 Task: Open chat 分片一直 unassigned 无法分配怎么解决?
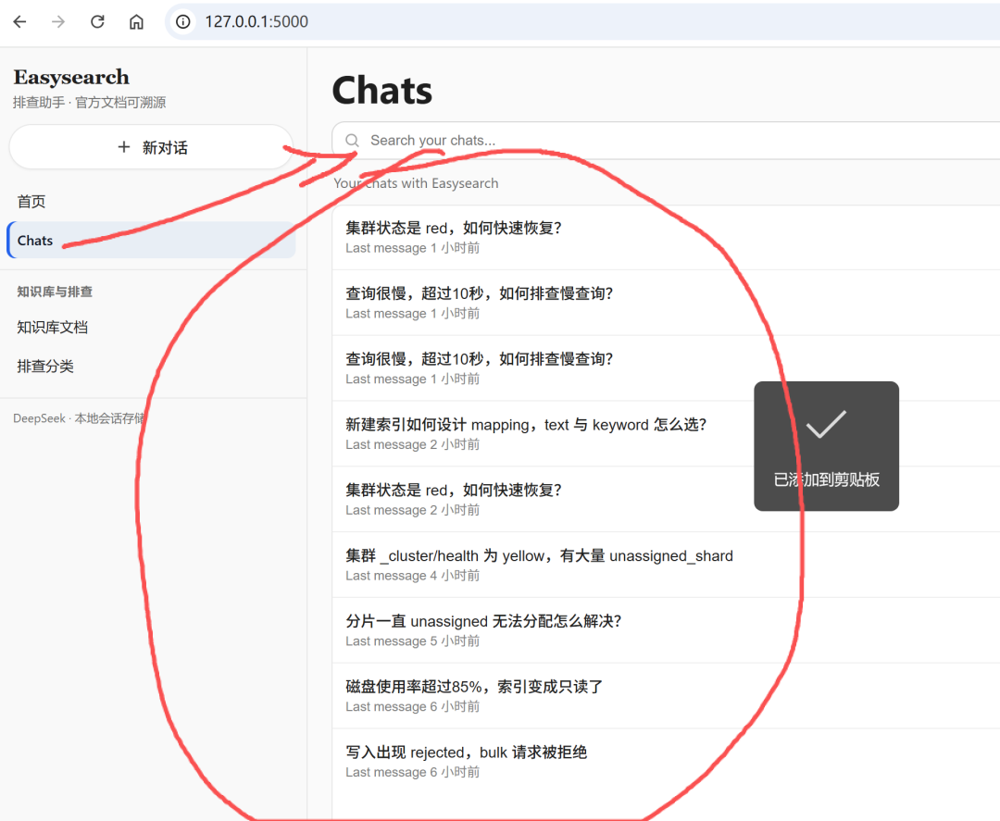(666, 630)
